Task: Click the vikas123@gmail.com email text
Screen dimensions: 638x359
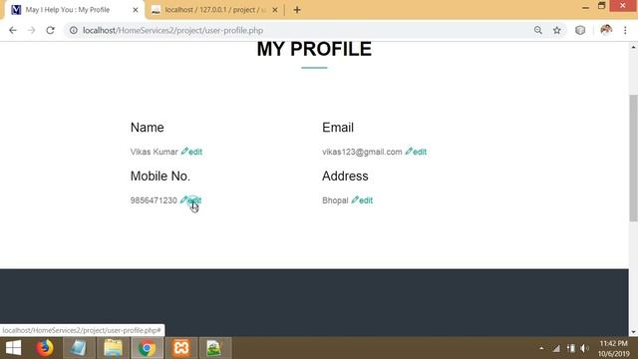Action: click(362, 152)
